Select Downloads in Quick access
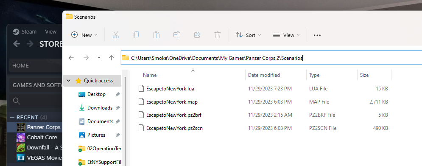The width and height of the screenshot is (422, 166). coord(100,108)
